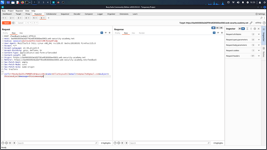Screen dimensions: 267x150
Task: Open View menu
Action: [x=27, y=11]
